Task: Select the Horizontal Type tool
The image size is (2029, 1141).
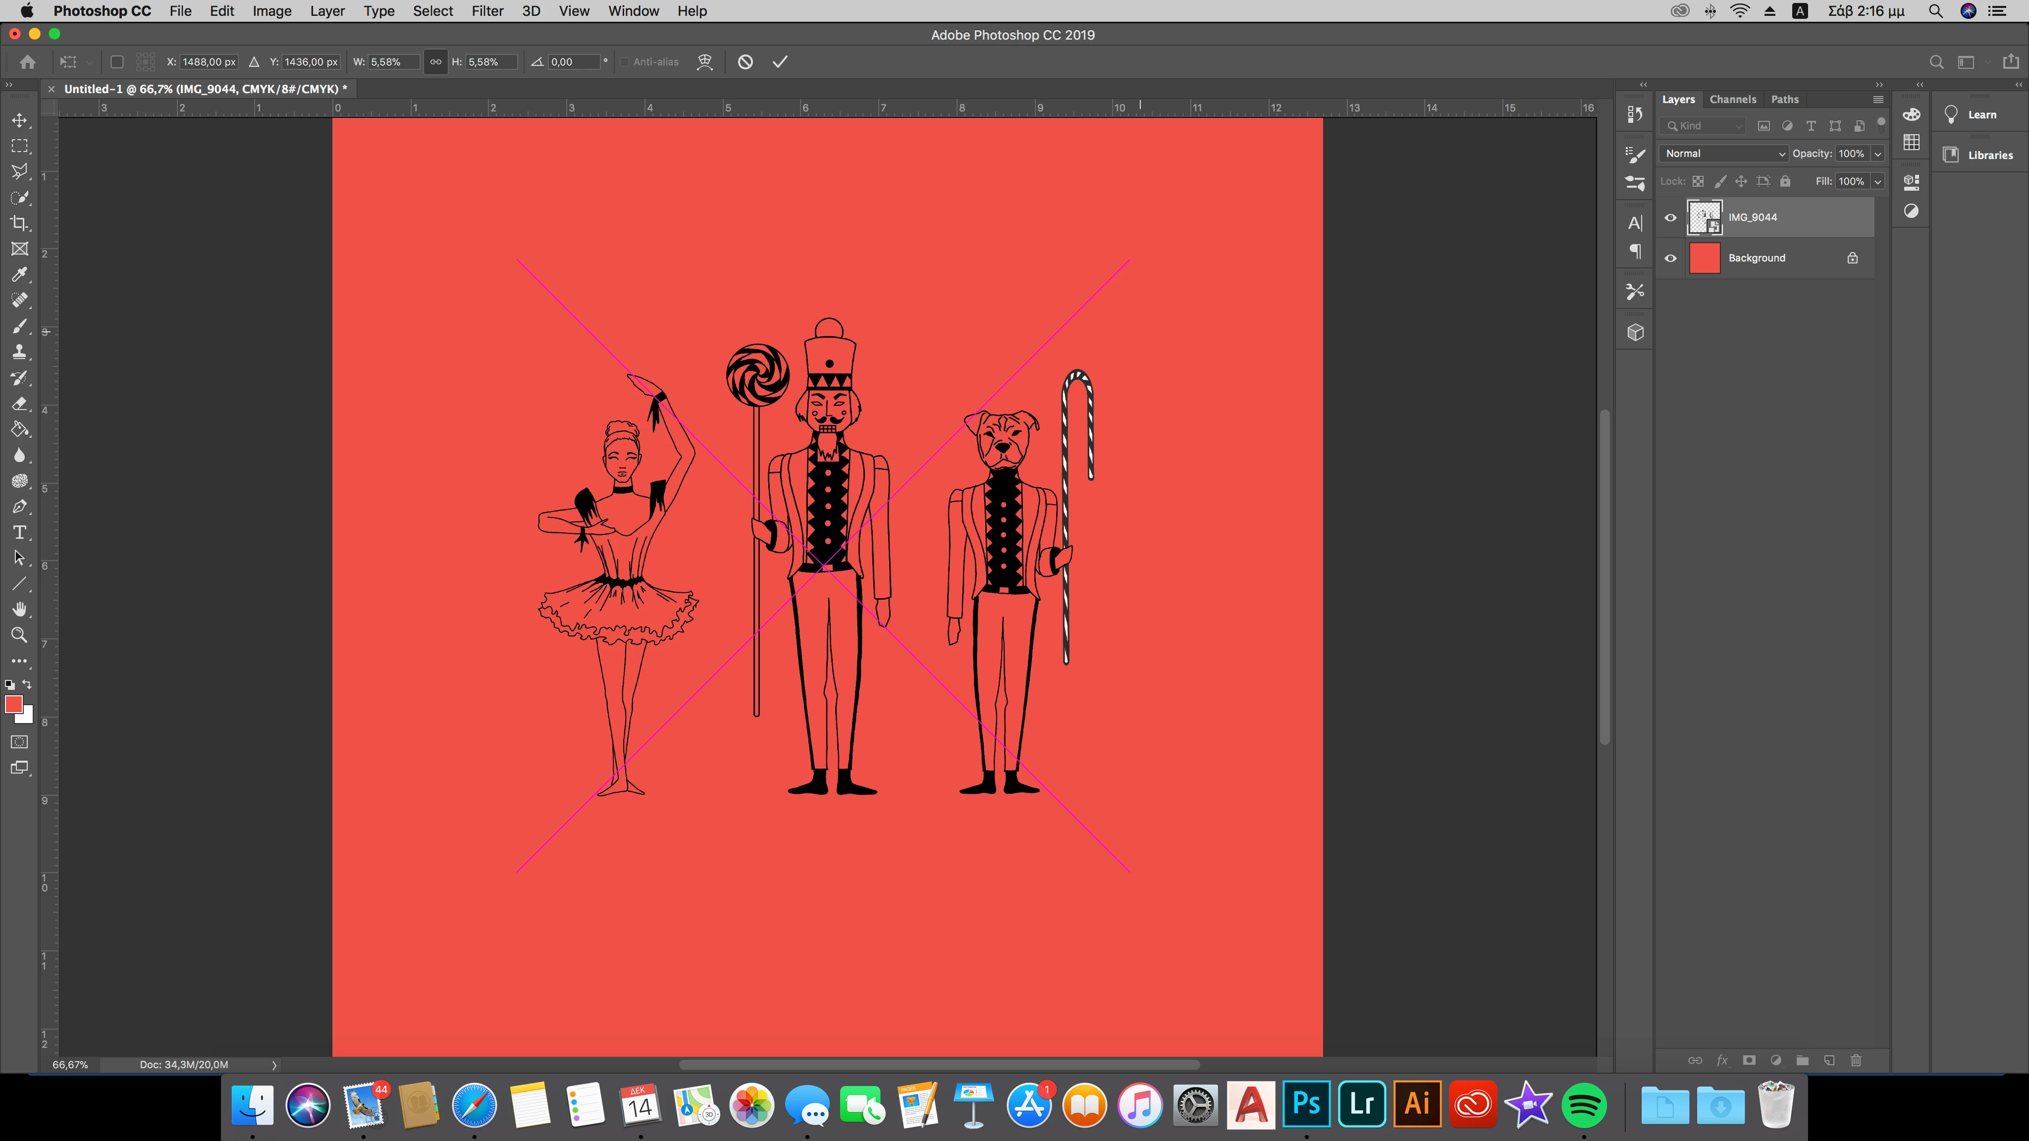Action: click(x=19, y=533)
